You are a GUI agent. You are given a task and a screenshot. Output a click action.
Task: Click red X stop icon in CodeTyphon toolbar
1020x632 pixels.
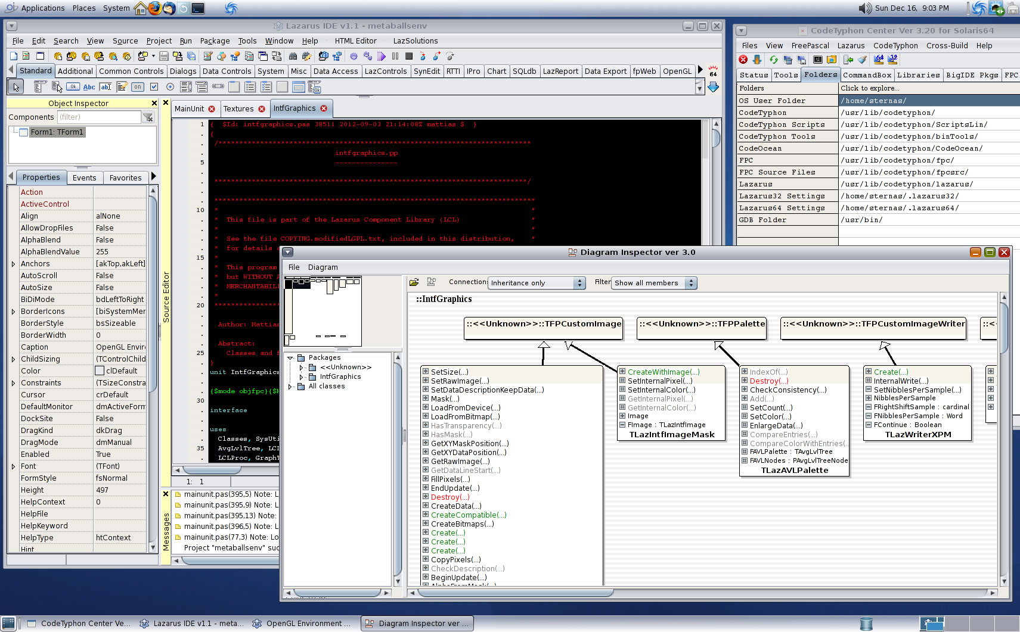coord(743,60)
